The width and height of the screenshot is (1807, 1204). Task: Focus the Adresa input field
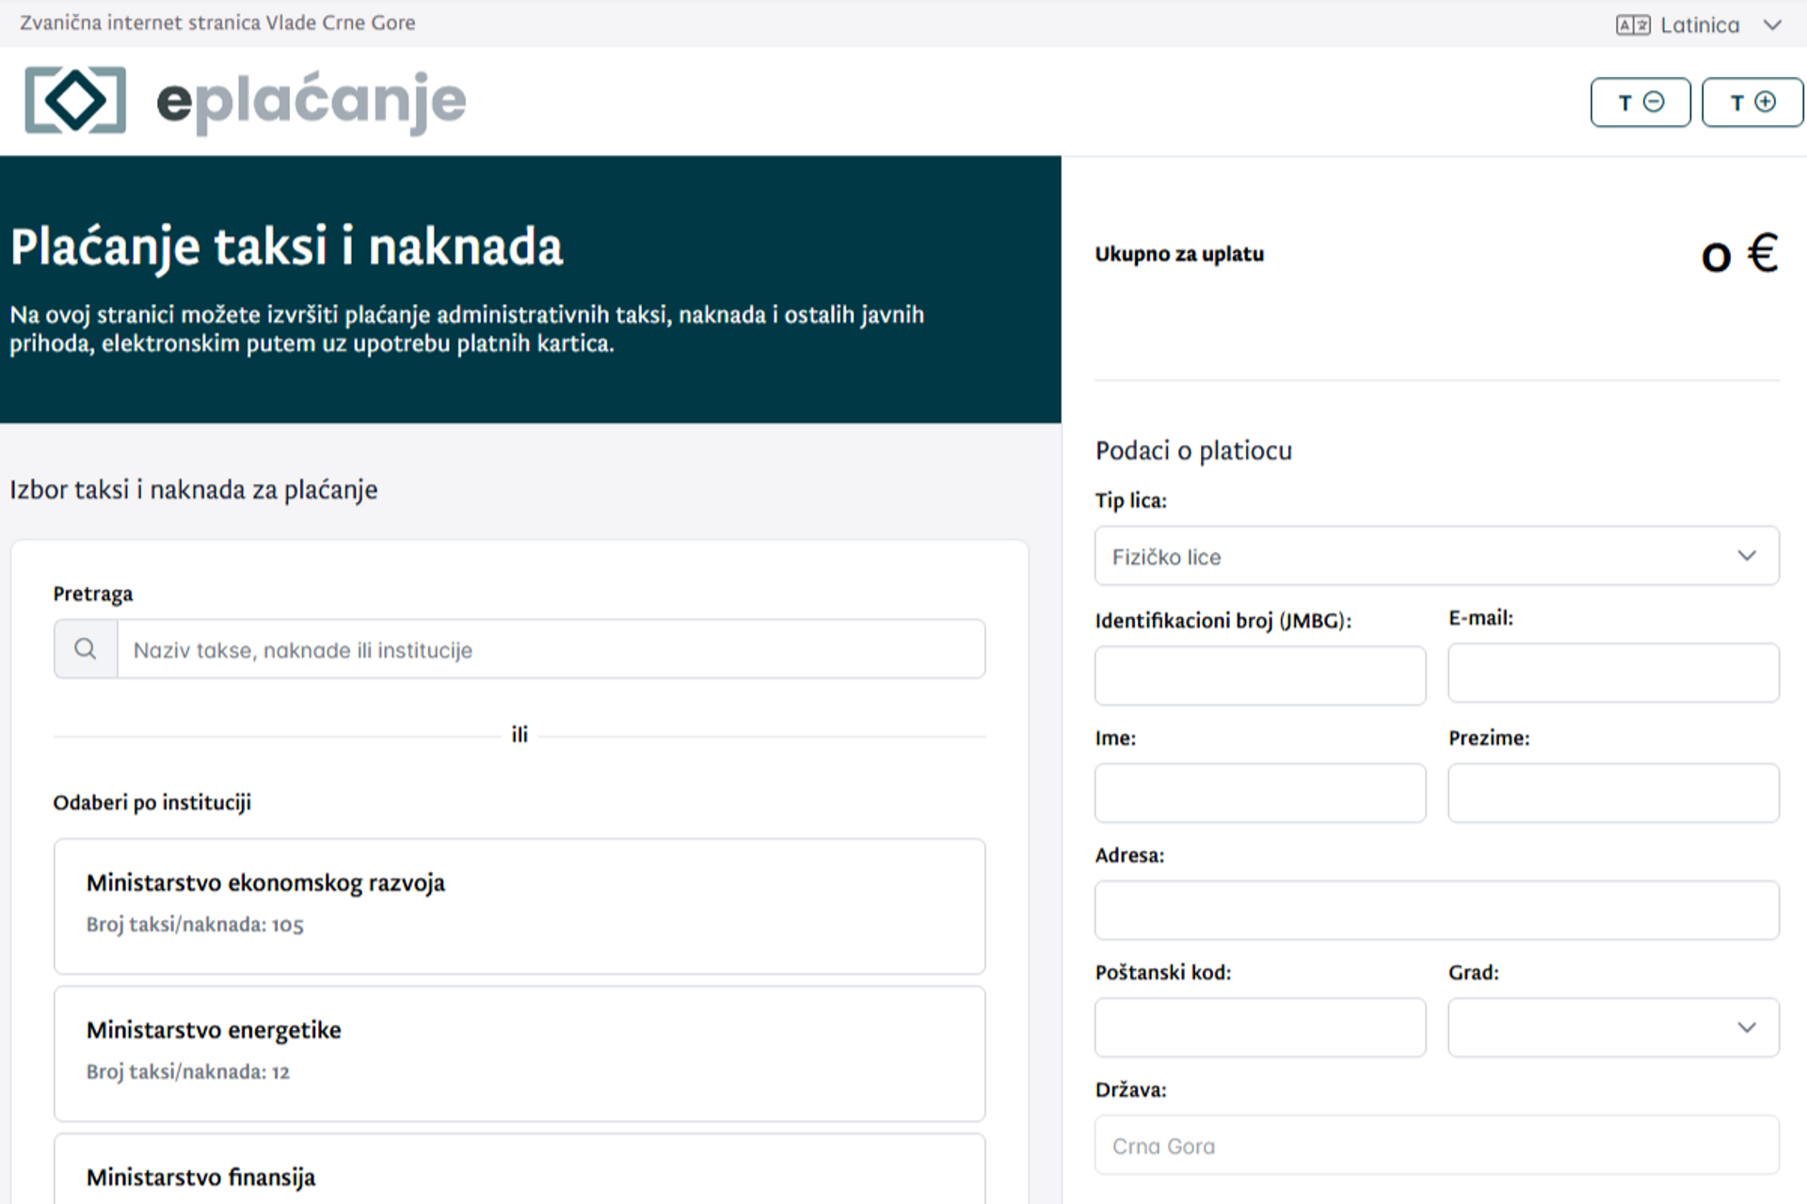1434,910
